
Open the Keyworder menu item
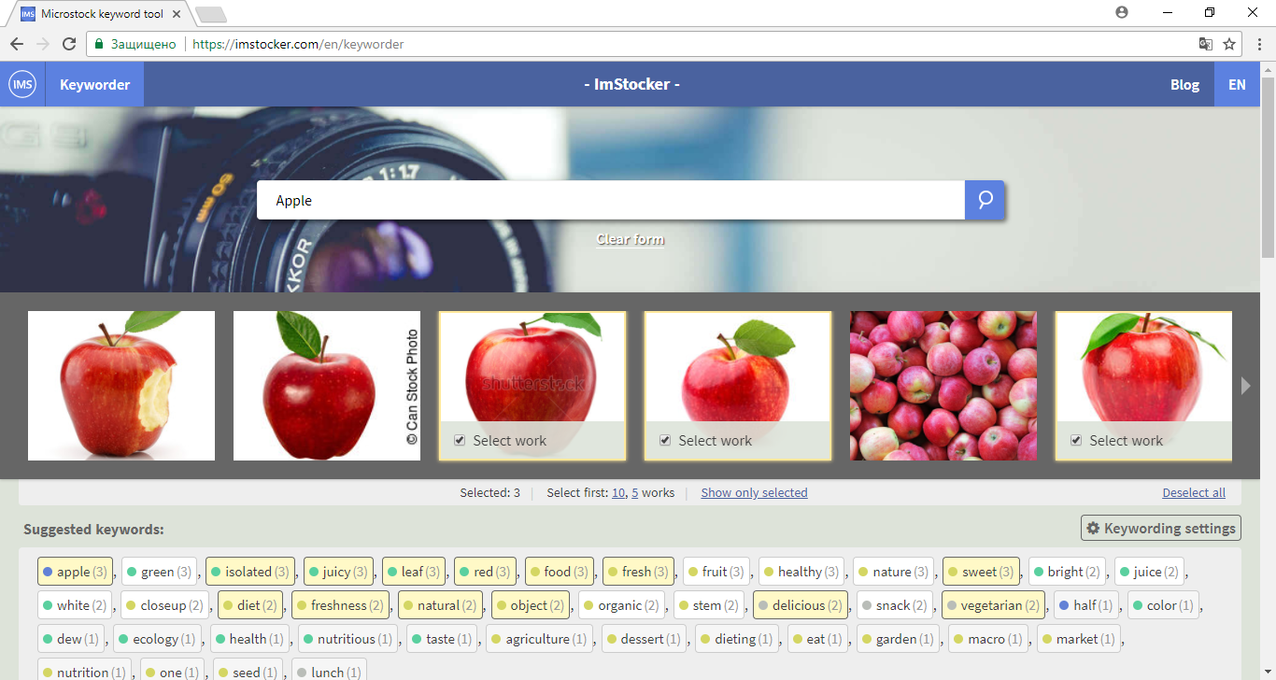click(94, 84)
